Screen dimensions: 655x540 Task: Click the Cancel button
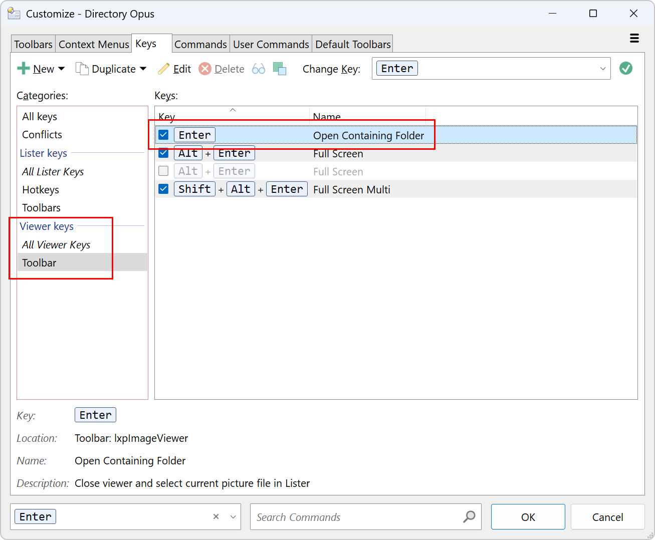607,517
